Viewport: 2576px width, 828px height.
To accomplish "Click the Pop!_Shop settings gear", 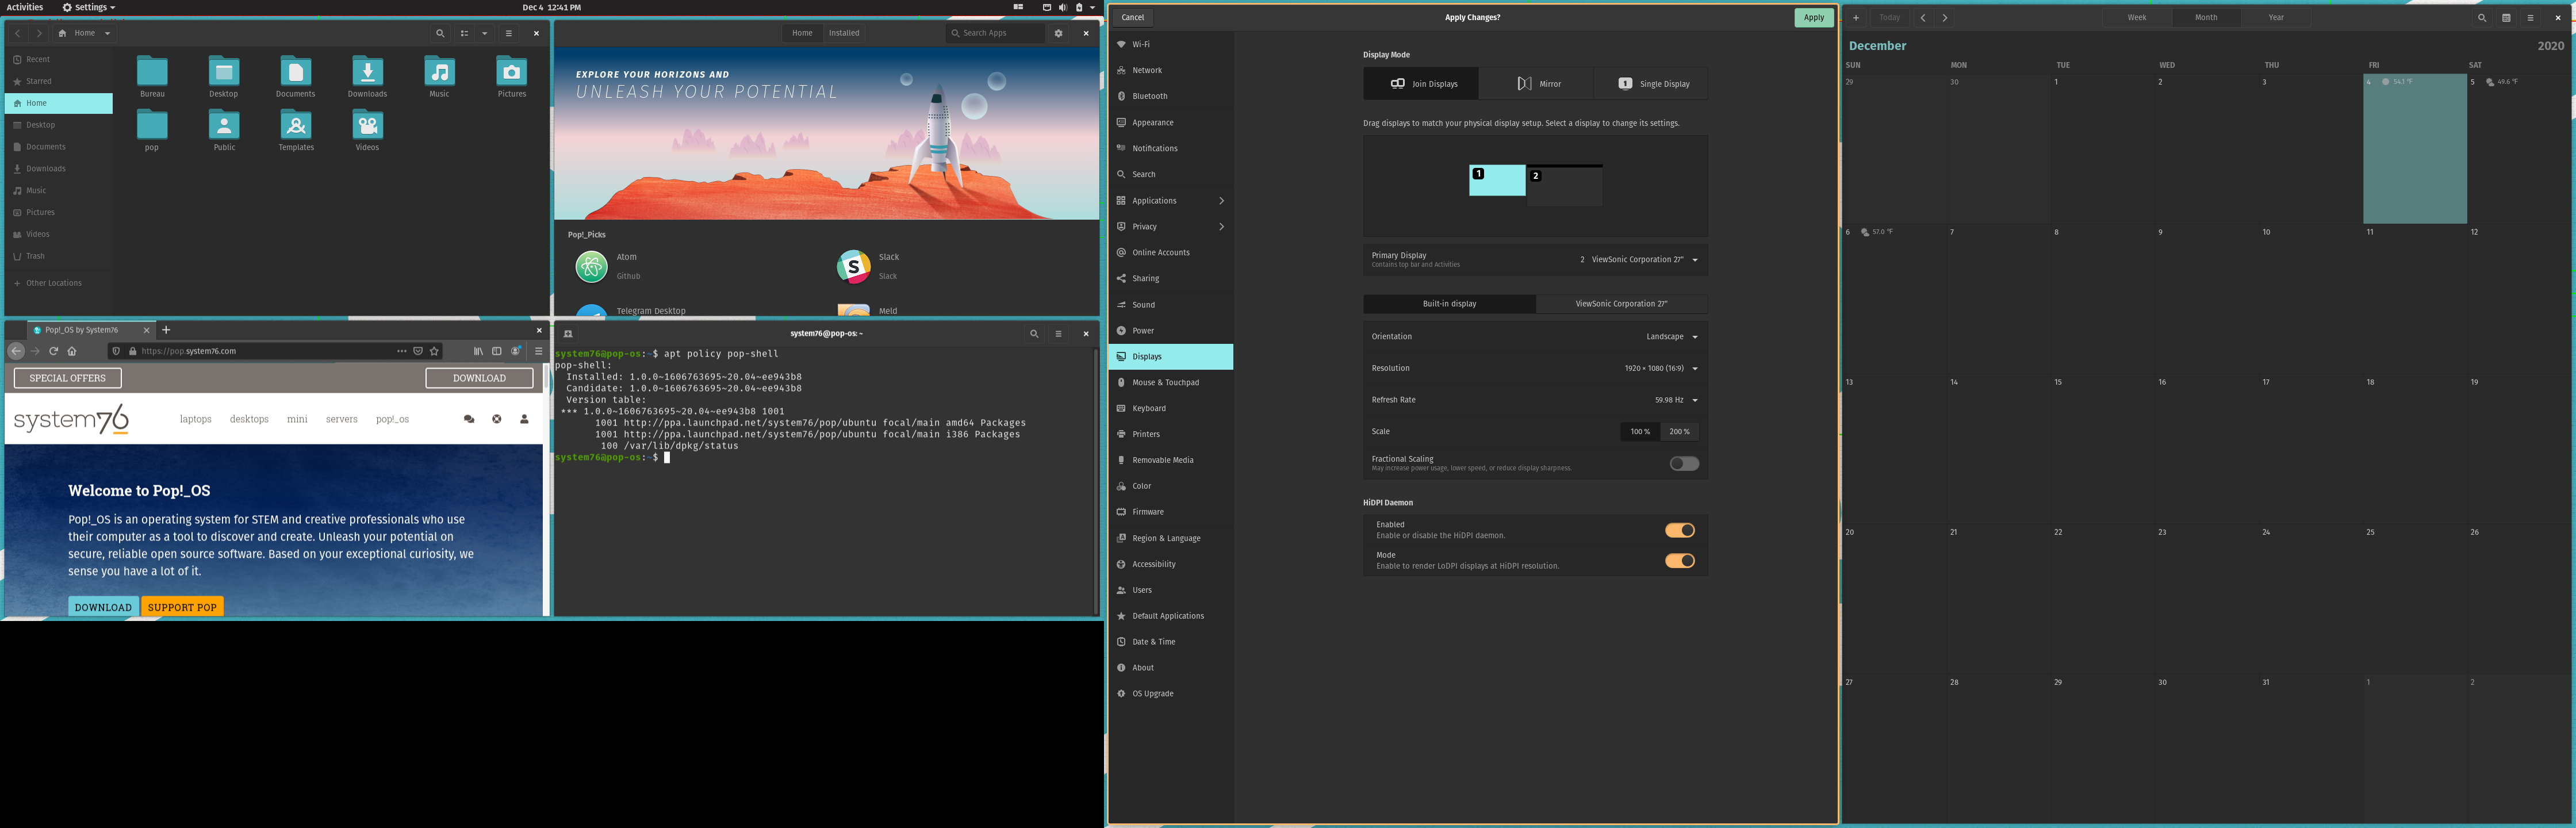I will tap(1058, 33).
